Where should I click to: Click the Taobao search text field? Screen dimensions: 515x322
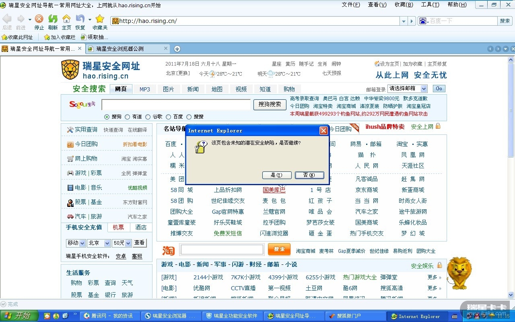(222, 250)
